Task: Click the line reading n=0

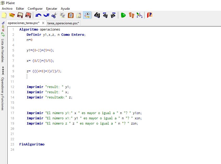Action: tap(29, 40)
